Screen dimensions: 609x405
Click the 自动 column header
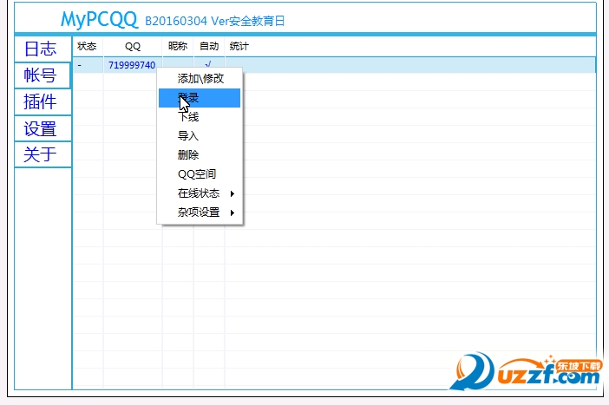click(x=209, y=46)
